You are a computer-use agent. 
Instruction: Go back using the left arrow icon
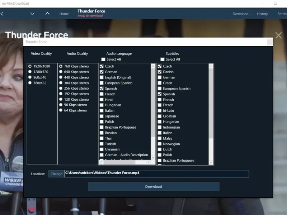coord(2,14)
